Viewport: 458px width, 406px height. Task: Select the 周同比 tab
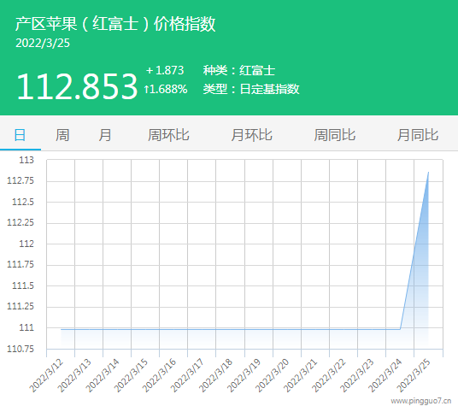(x=335, y=135)
